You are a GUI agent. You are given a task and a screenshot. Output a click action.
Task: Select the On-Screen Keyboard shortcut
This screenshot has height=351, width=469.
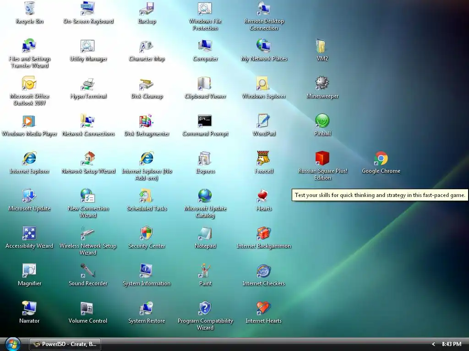(x=88, y=8)
